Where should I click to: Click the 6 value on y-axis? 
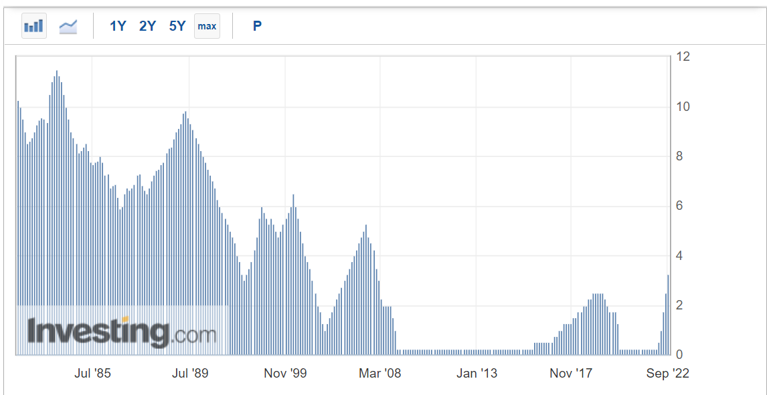pyautogui.click(x=679, y=206)
